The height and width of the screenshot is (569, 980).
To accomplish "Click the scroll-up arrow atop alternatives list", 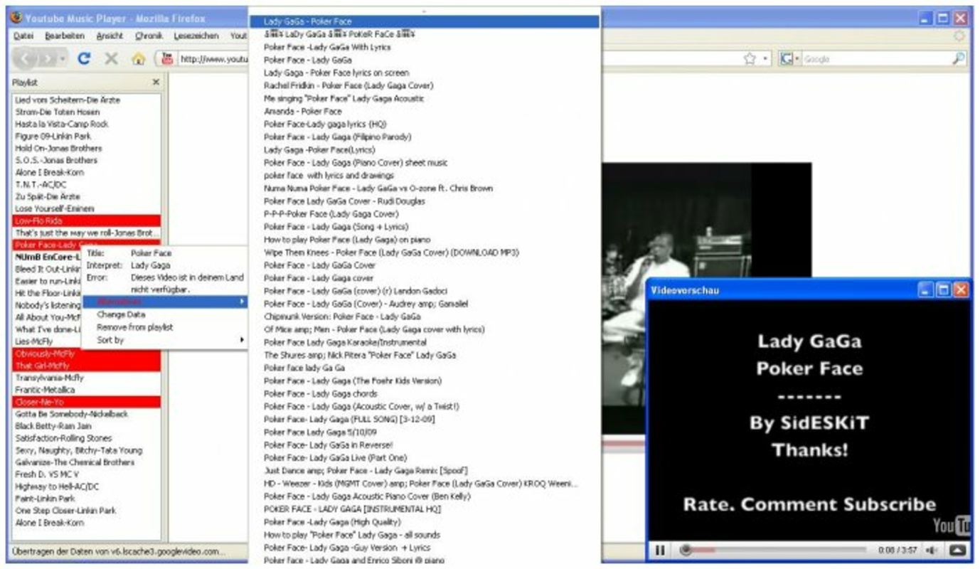I will [425, 11].
